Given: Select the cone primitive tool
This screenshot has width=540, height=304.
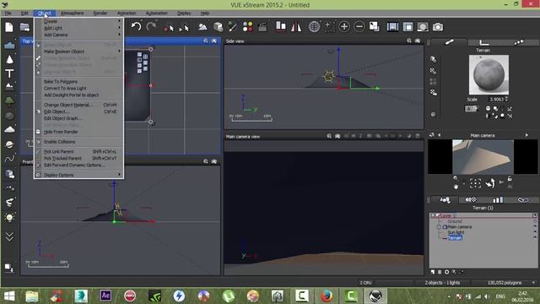Looking at the screenshot, I should [x=9, y=59].
